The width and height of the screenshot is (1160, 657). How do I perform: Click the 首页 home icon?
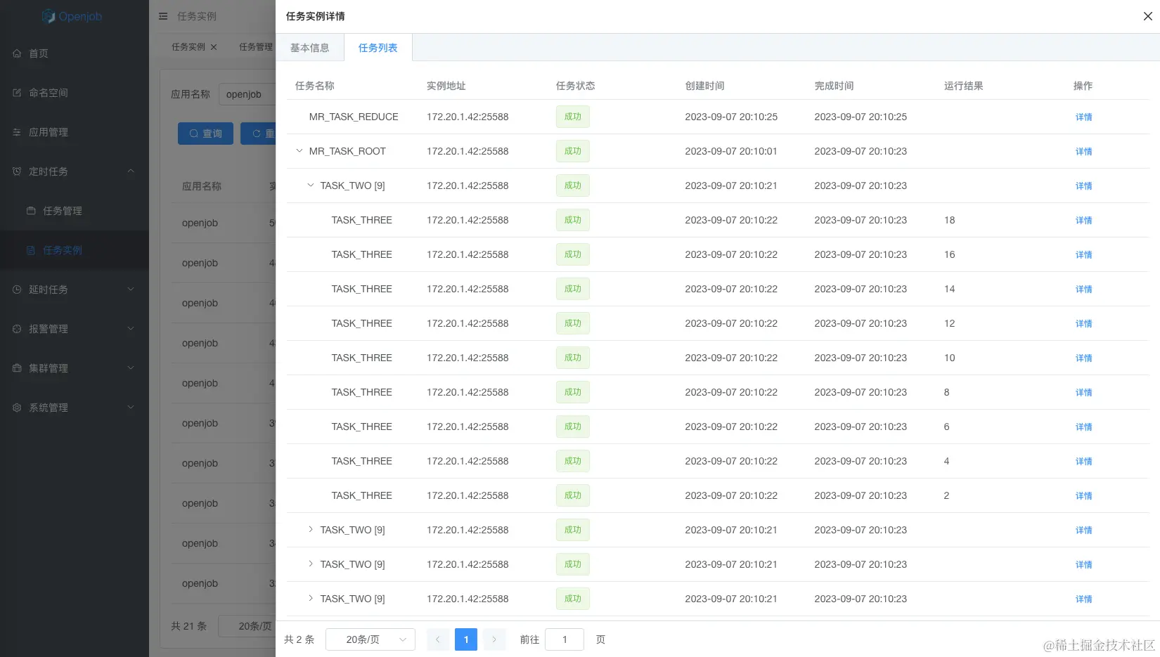[x=17, y=53]
